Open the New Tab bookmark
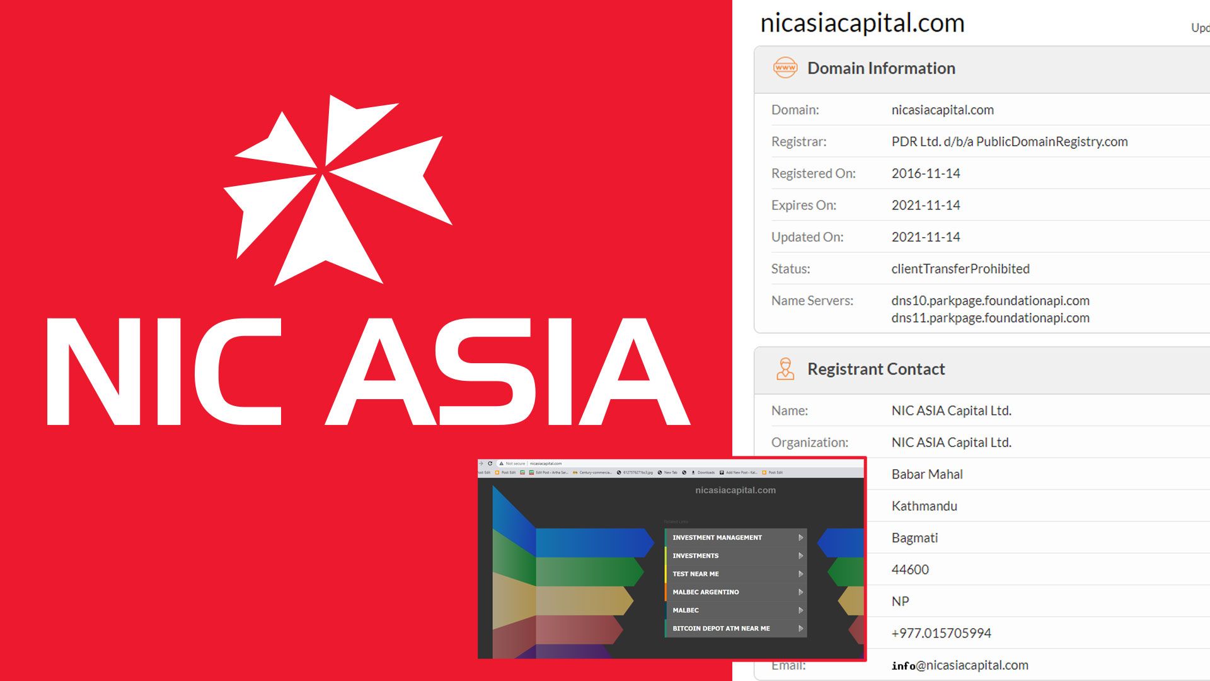 coord(667,472)
